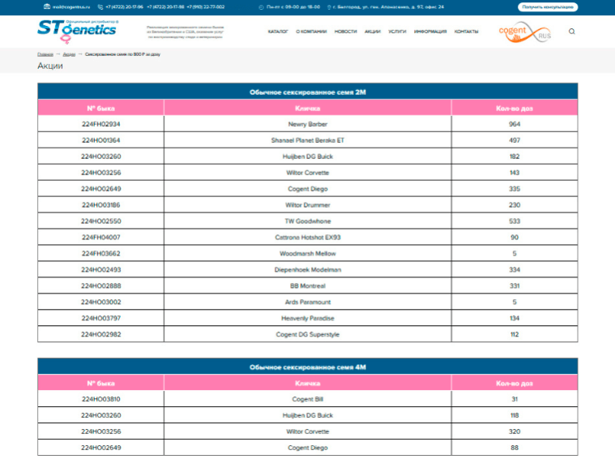The height and width of the screenshot is (459, 615).
Task: Open the Услуги menu item
Action: pyautogui.click(x=397, y=32)
